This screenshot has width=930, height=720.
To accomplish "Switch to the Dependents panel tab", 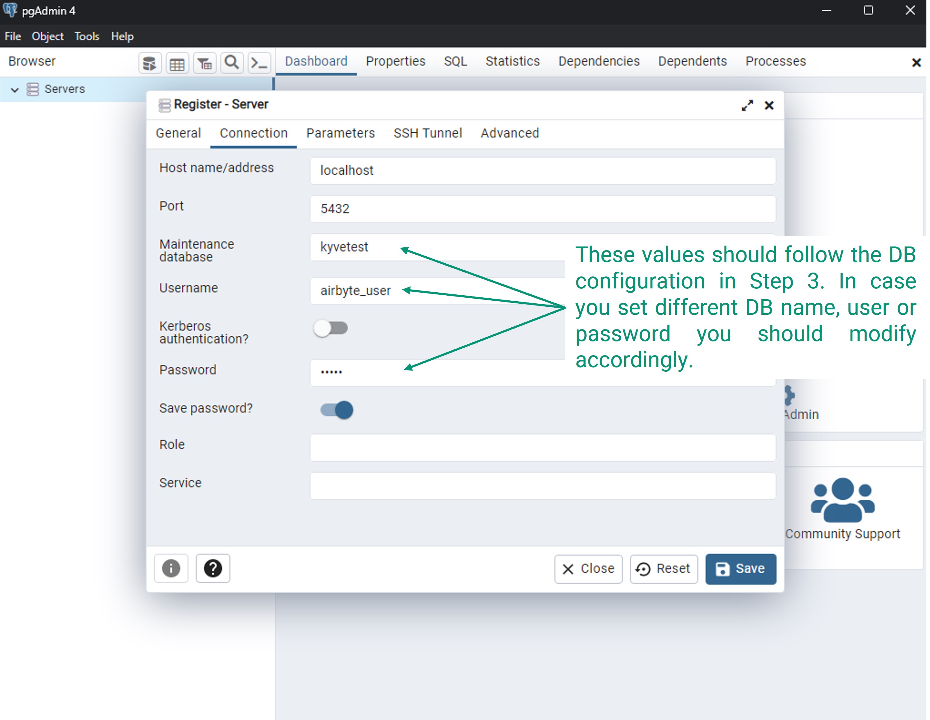I will coord(692,61).
